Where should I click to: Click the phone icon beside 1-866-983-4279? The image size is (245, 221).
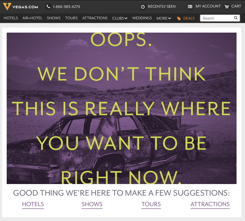pos(48,7)
